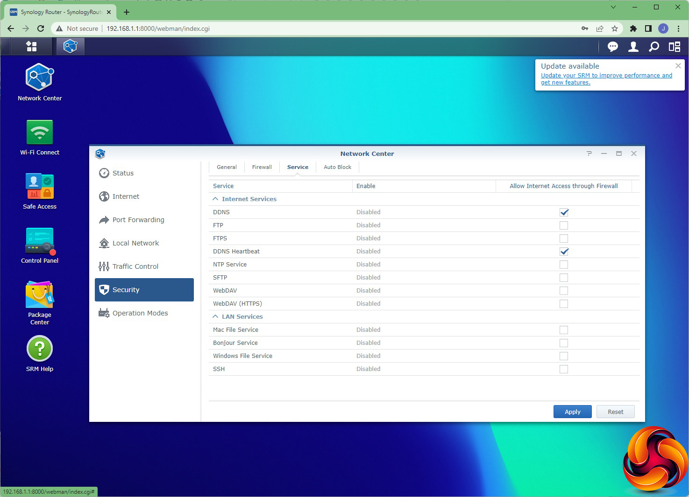Open SRM Help desktop icon
This screenshot has height=497, width=689.
coord(40,354)
